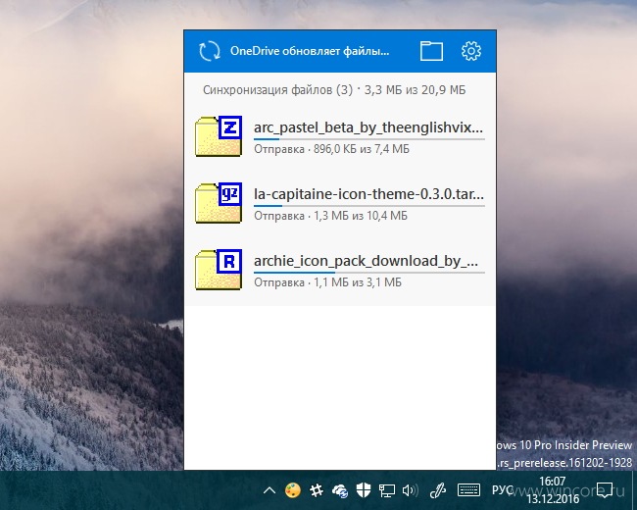Expand hidden tray icons chevron
637x510 pixels.
[269, 490]
